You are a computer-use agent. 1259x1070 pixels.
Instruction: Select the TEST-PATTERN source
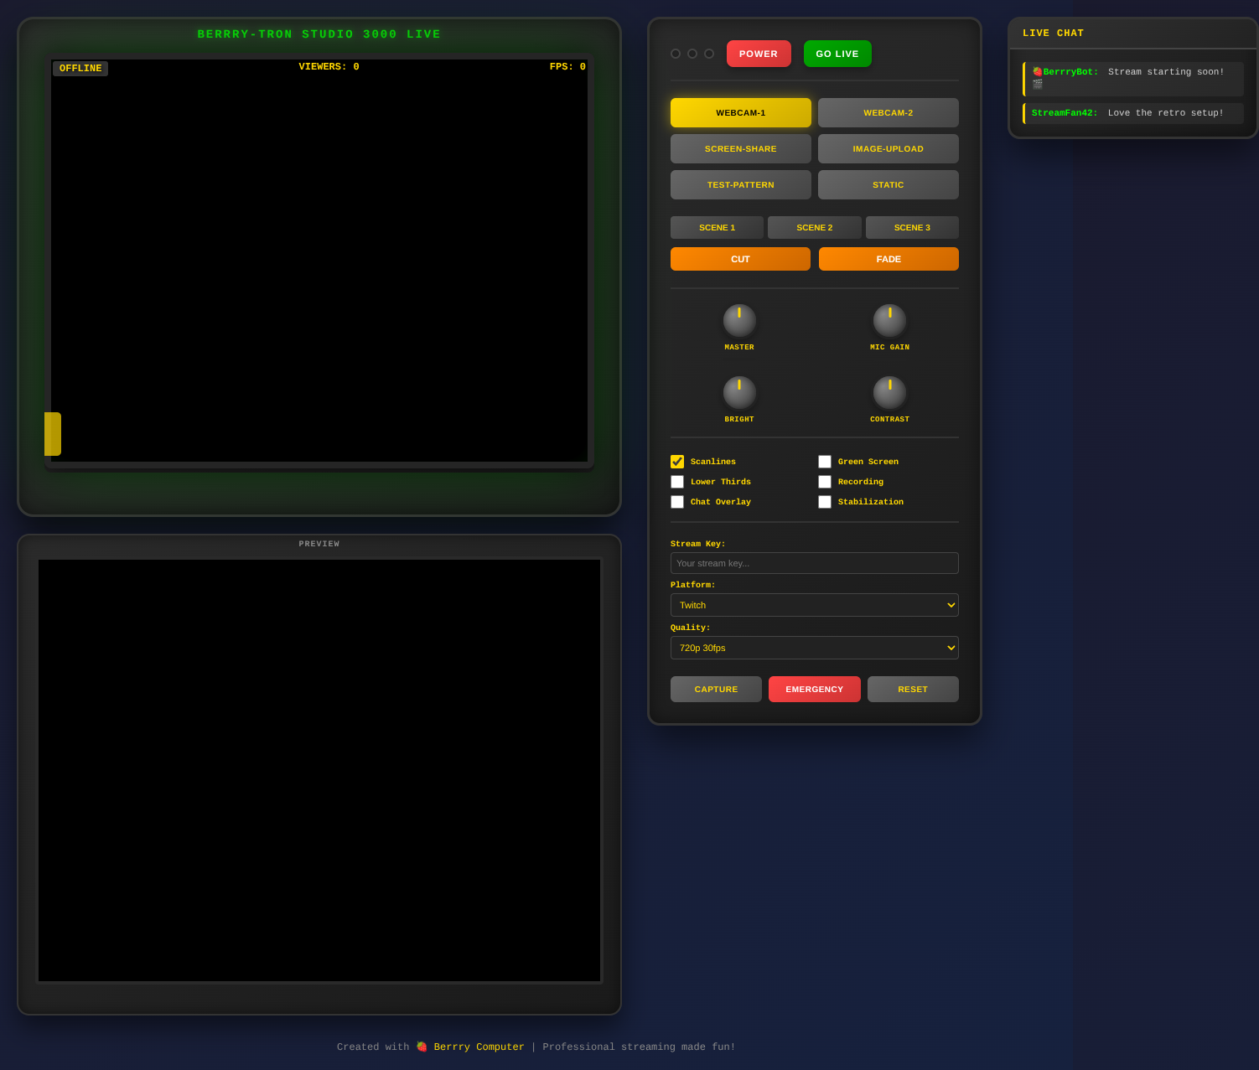740,184
